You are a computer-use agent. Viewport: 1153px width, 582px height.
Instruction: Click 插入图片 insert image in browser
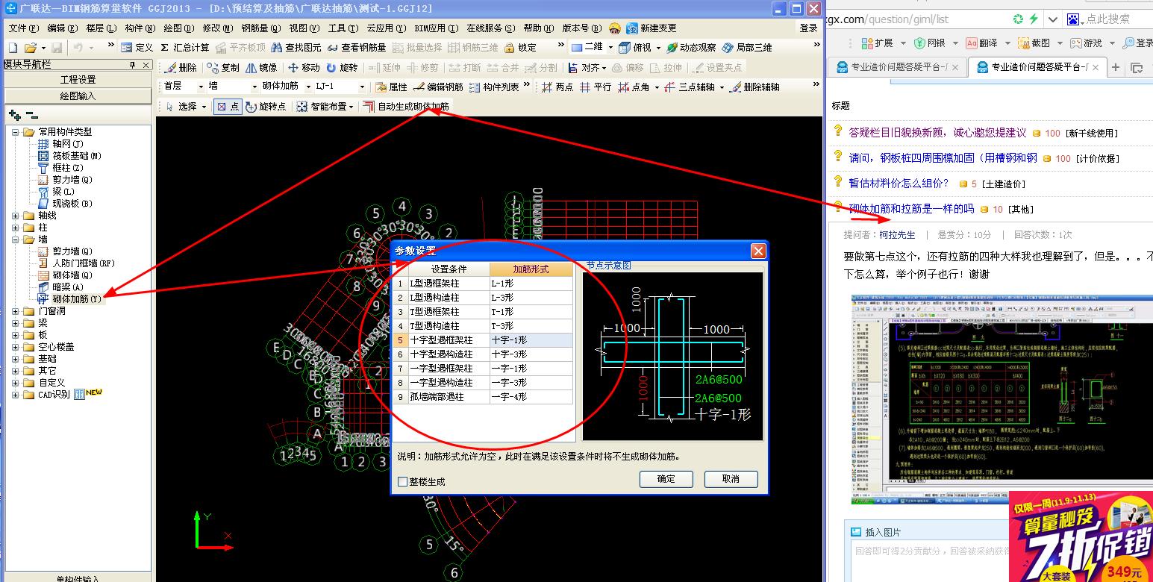pos(875,532)
